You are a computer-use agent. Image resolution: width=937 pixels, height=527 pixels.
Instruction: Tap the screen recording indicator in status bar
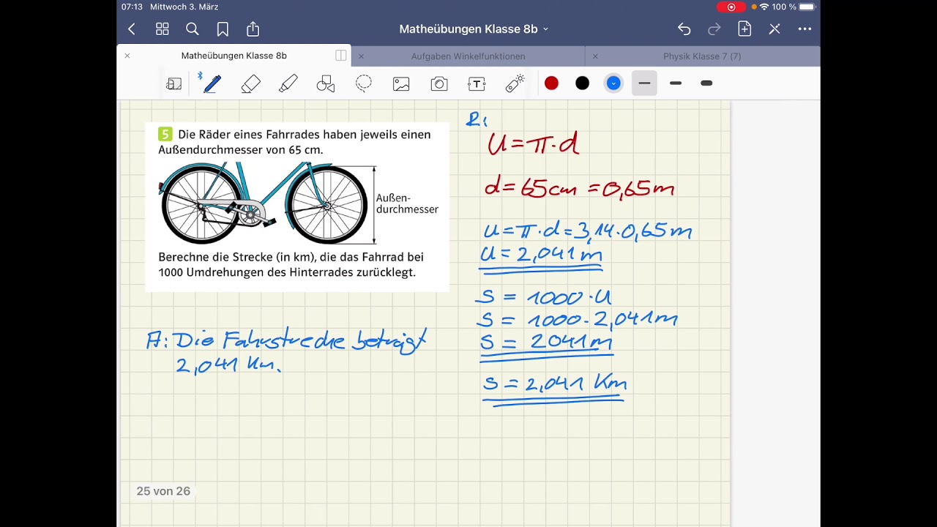731,7
